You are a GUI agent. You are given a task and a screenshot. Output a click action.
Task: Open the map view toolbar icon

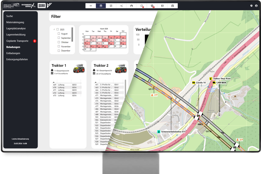[162, 6]
